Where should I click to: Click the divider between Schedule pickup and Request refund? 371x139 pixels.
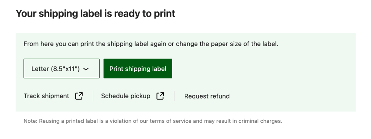point(174,96)
